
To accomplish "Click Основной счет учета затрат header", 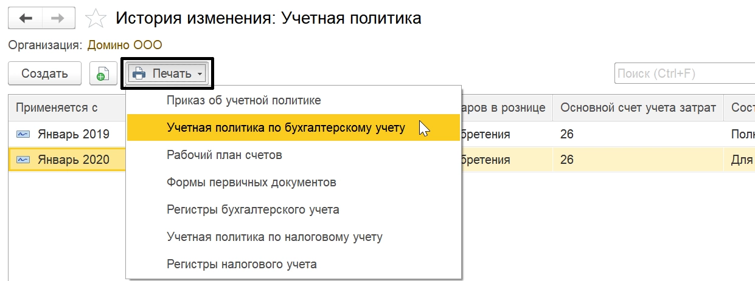I will 638,108.
